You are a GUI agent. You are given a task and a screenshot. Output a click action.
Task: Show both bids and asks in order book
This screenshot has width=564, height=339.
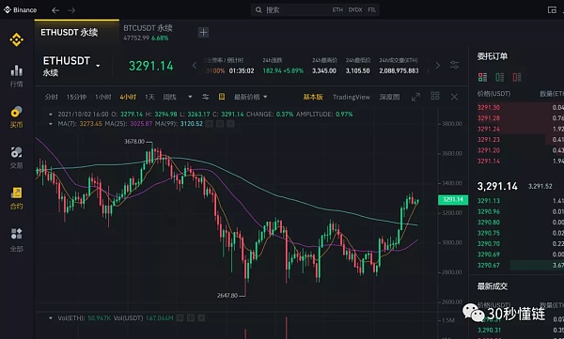tap(482, 77)
